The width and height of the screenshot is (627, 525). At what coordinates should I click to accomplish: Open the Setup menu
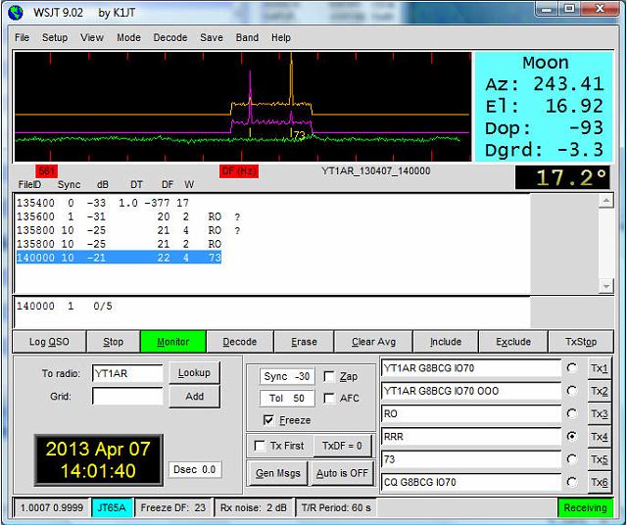(55, 37)
